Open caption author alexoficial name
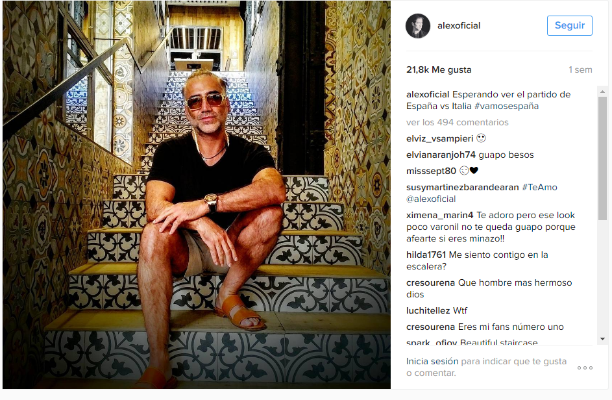 pyautogui.click(x=428, y=95)
